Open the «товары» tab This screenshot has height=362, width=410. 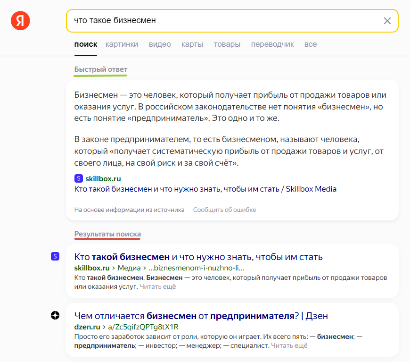[227, 44]
